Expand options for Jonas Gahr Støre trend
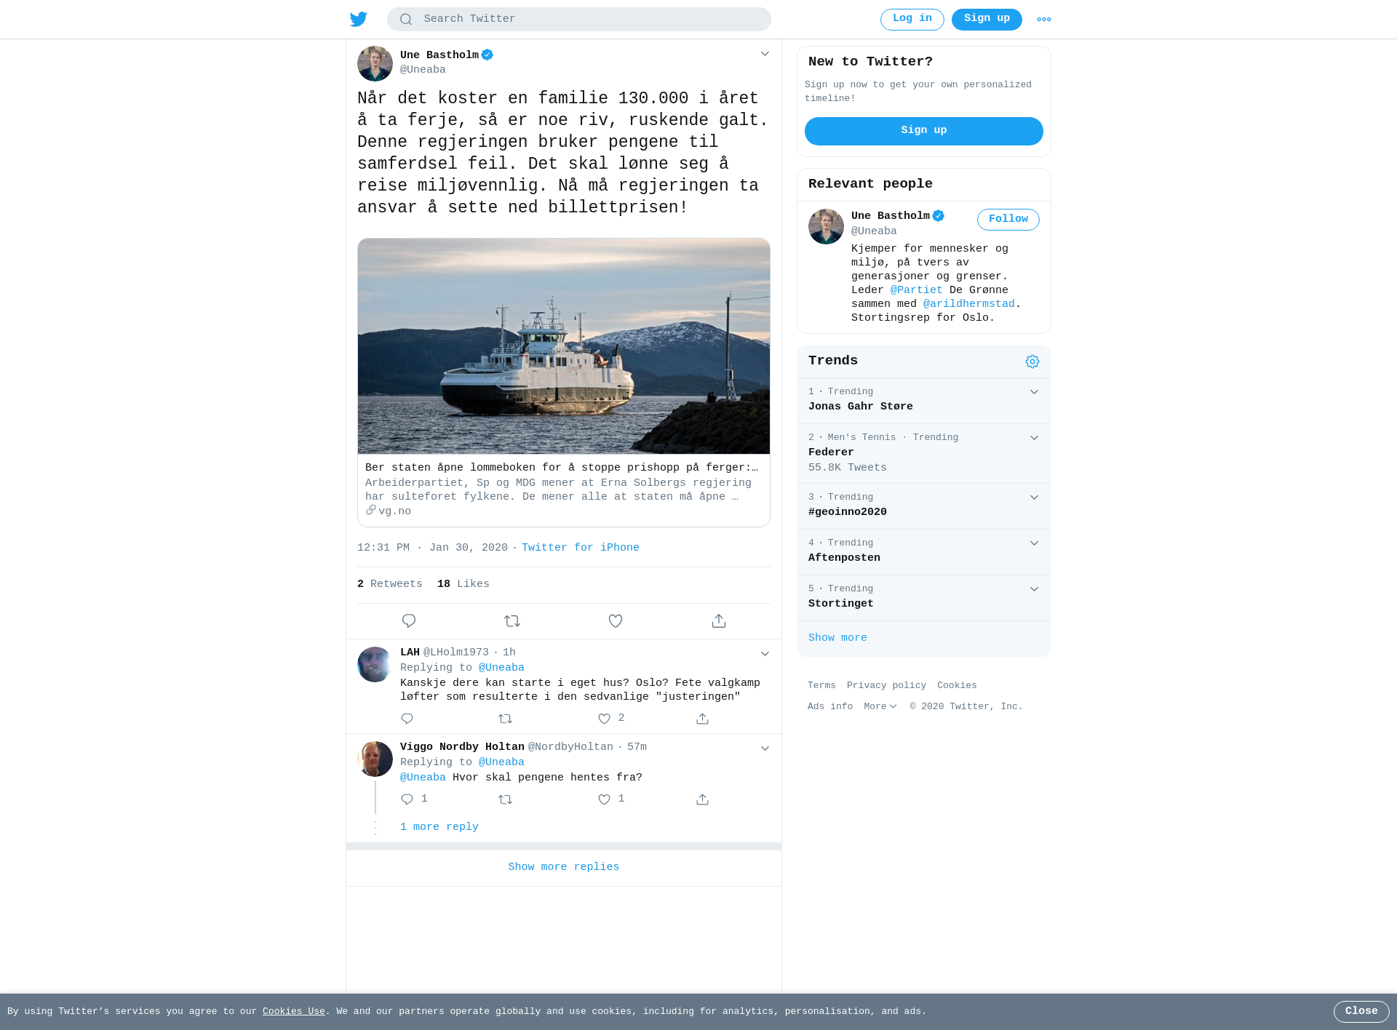The width and height of the screenshot is (1397, 1030). coord(1034,392)
